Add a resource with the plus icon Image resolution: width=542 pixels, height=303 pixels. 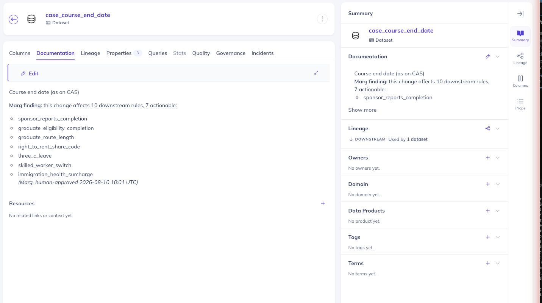coord(323,203)
